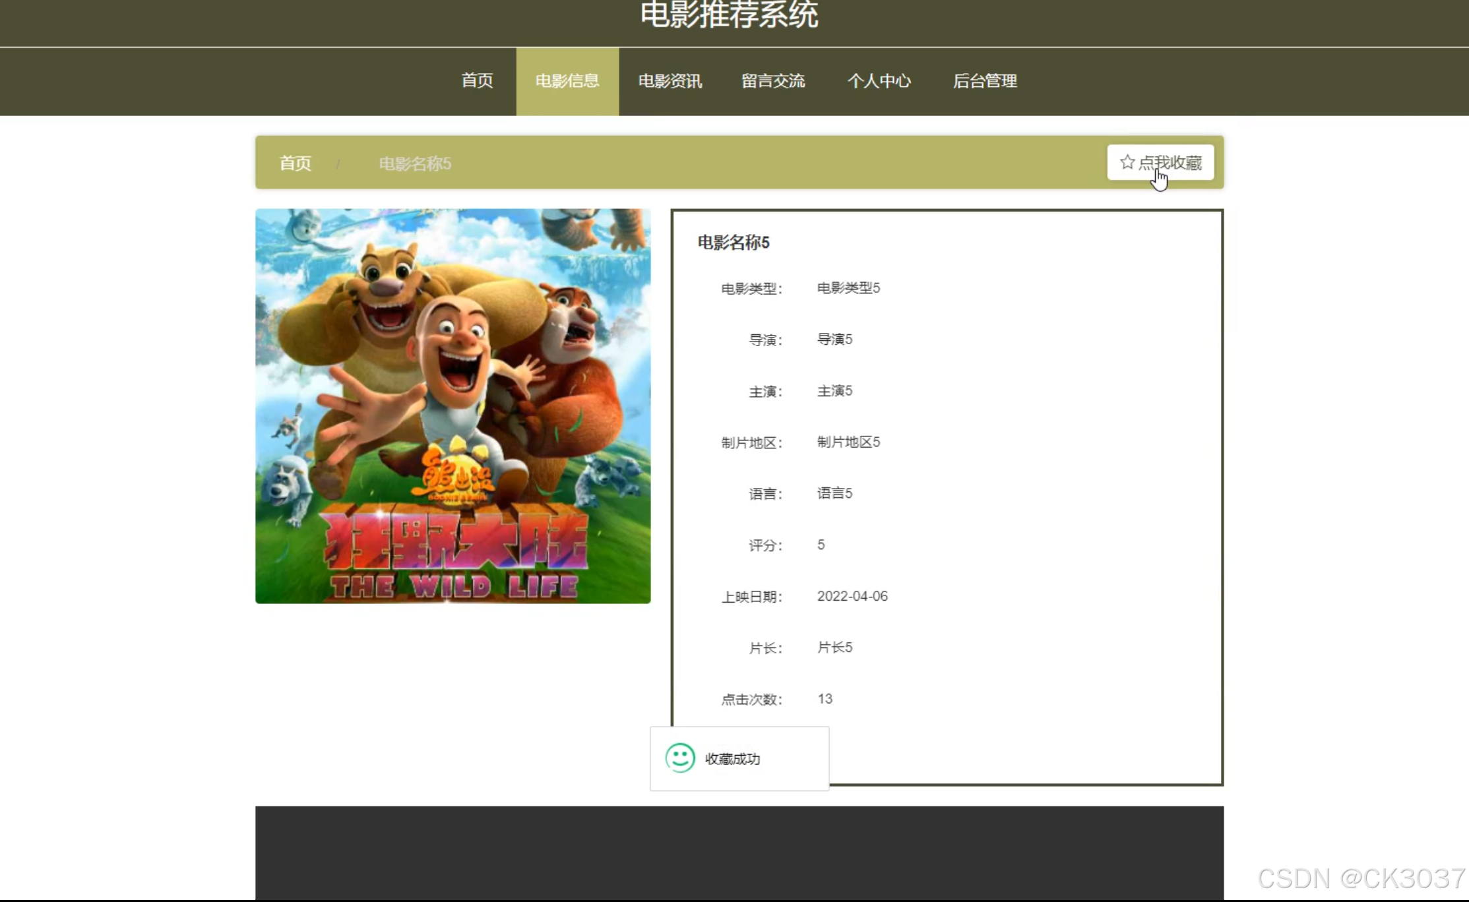Click the rating value 5
The image size is (1469, 902).
tap(821, 545)
